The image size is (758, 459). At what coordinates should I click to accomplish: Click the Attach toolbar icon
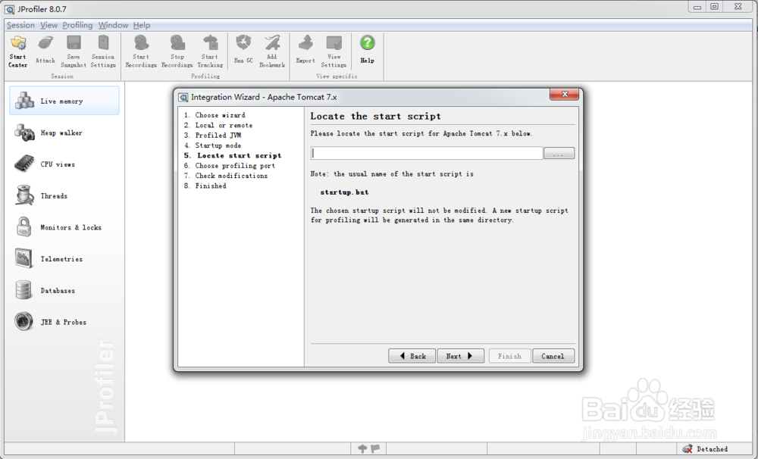[x=45, y=50]
